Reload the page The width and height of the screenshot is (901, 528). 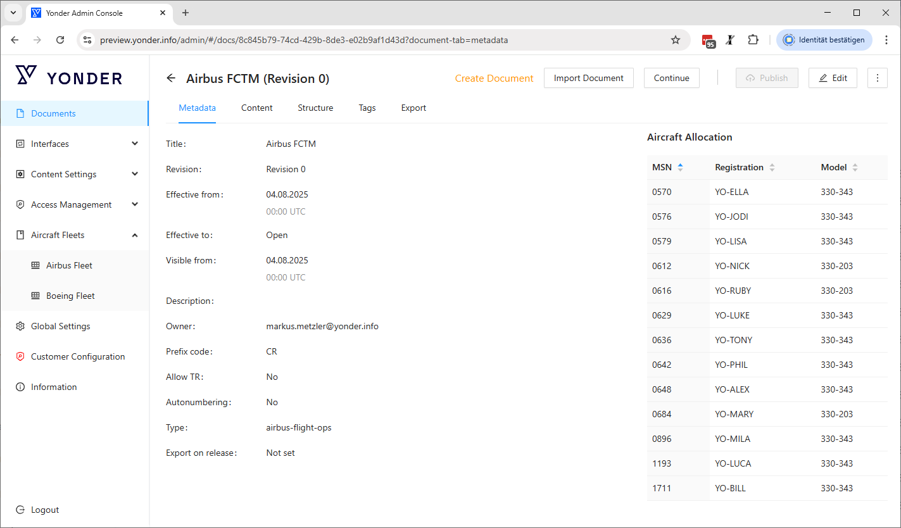coord(60,40)
